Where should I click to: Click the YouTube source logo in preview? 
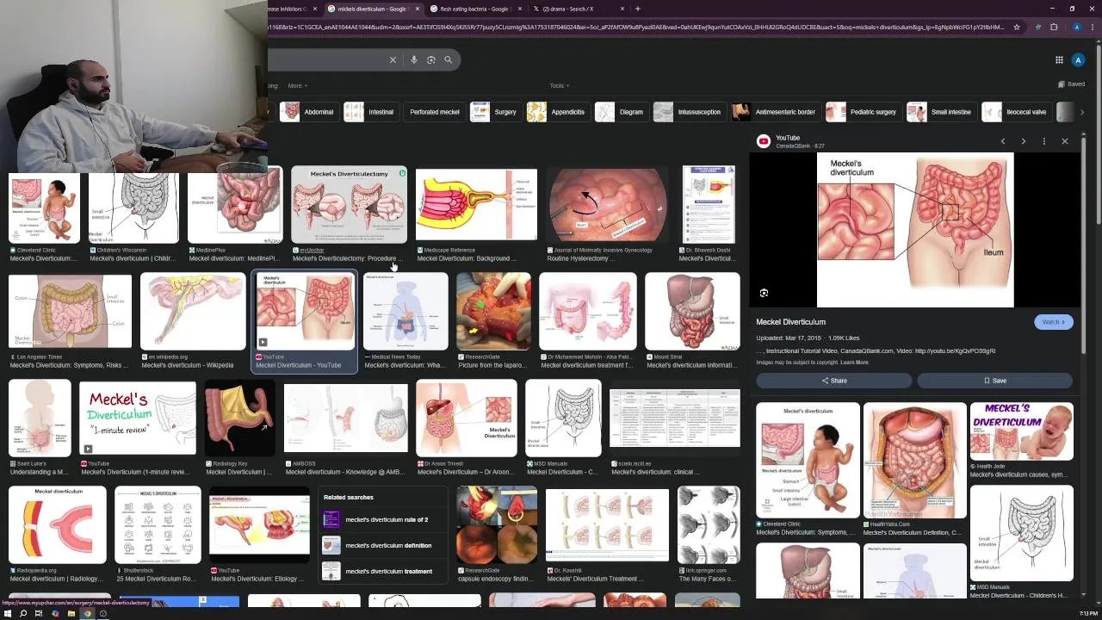[x=764, y=141]
